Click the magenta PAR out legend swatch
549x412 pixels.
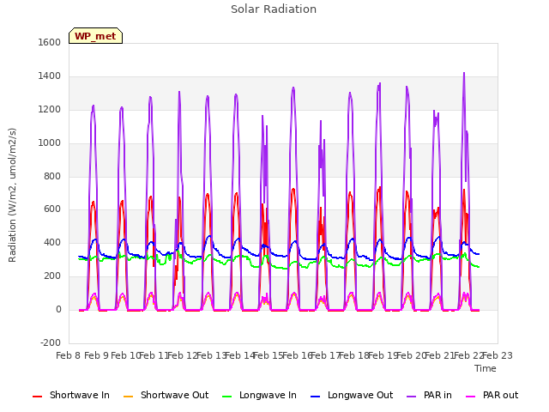tap(471, 397)
